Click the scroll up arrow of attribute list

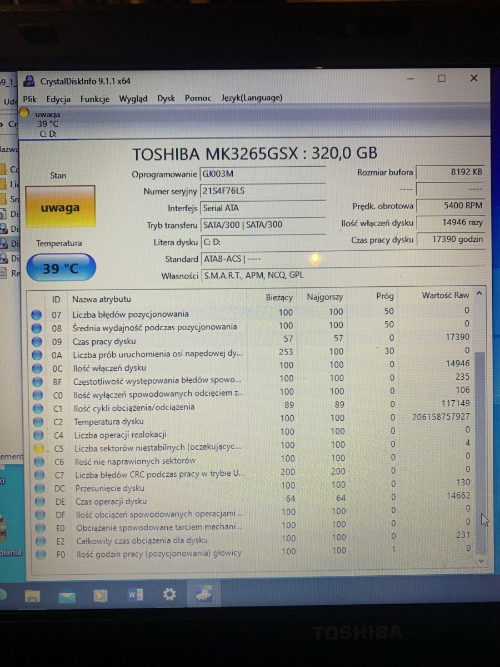[x=479, y=293]
